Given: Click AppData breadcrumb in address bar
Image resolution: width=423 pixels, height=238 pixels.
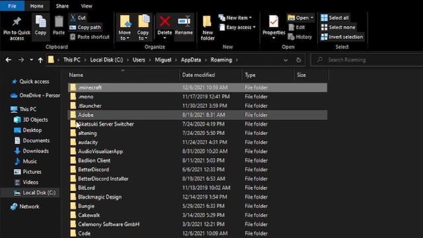Looking at the screenshot, I should [x=191, y=60].
